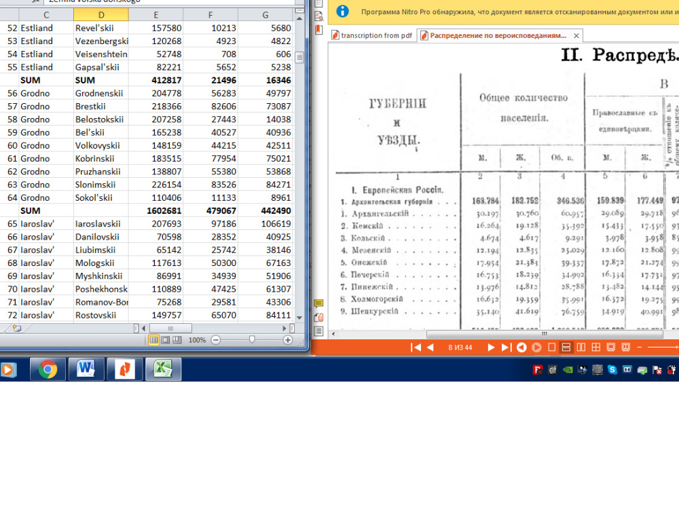This screenshot has height=509, width=679.
Task: Open Microsoft Word from taskbar
Action: point(86,369)
